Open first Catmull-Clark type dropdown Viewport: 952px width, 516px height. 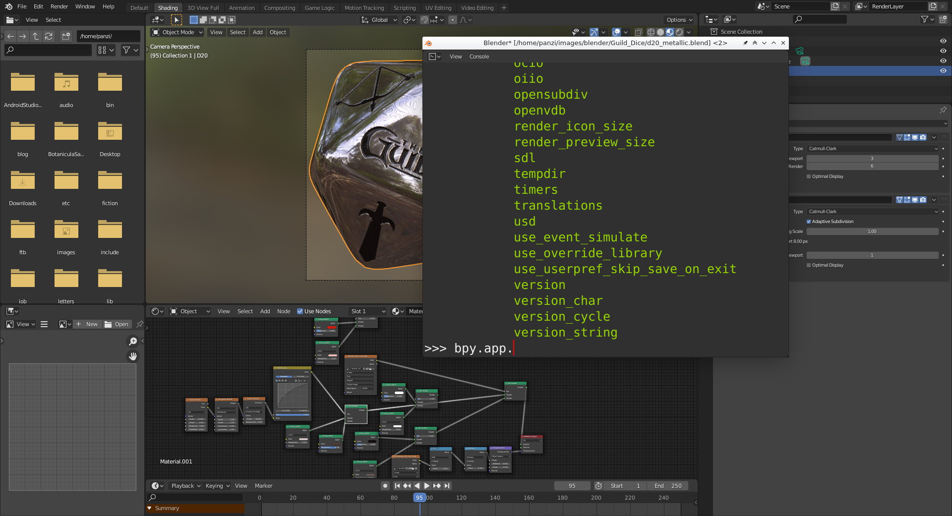[873, 149]
